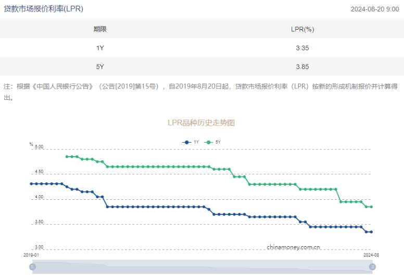Click the note text starting 注：根据《中国人民银行公告》
Viewport: 404px width, 280px height.
[200, 92]
